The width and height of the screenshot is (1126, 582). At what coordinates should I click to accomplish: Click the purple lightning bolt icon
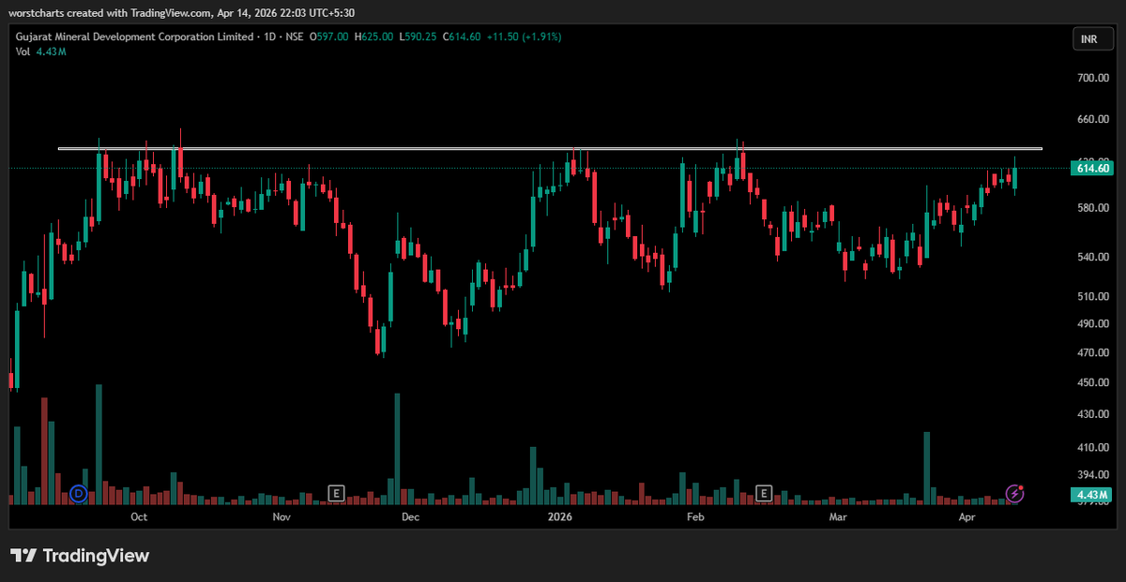click(x=1015, y=492)
